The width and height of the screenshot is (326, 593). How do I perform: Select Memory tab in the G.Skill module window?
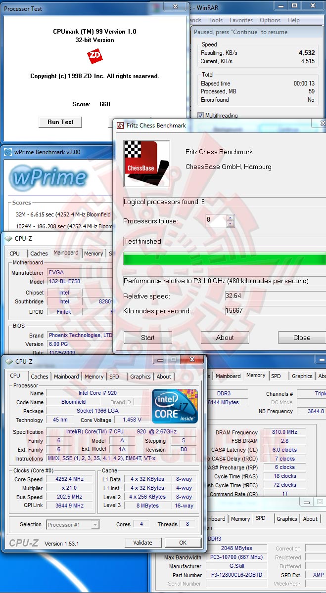tap(240, 519)
